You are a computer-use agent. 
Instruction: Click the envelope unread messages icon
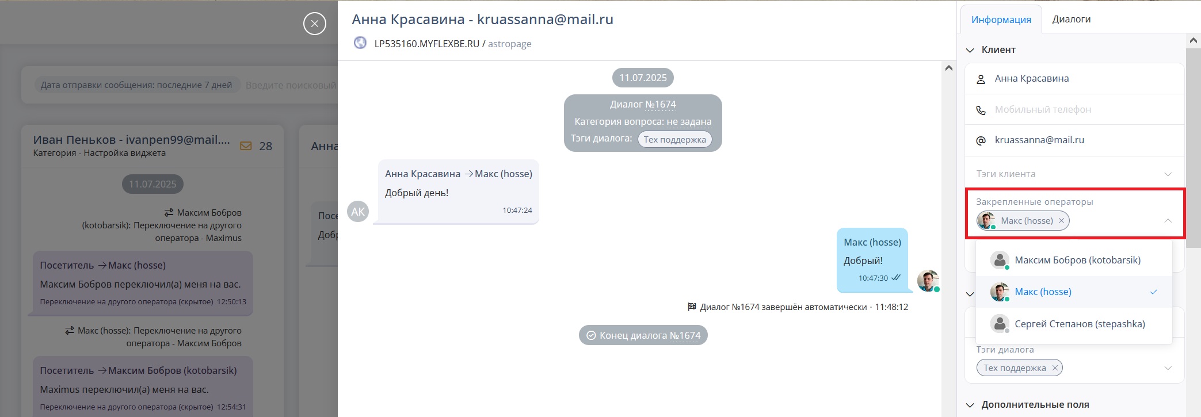(x=246, y=146)
